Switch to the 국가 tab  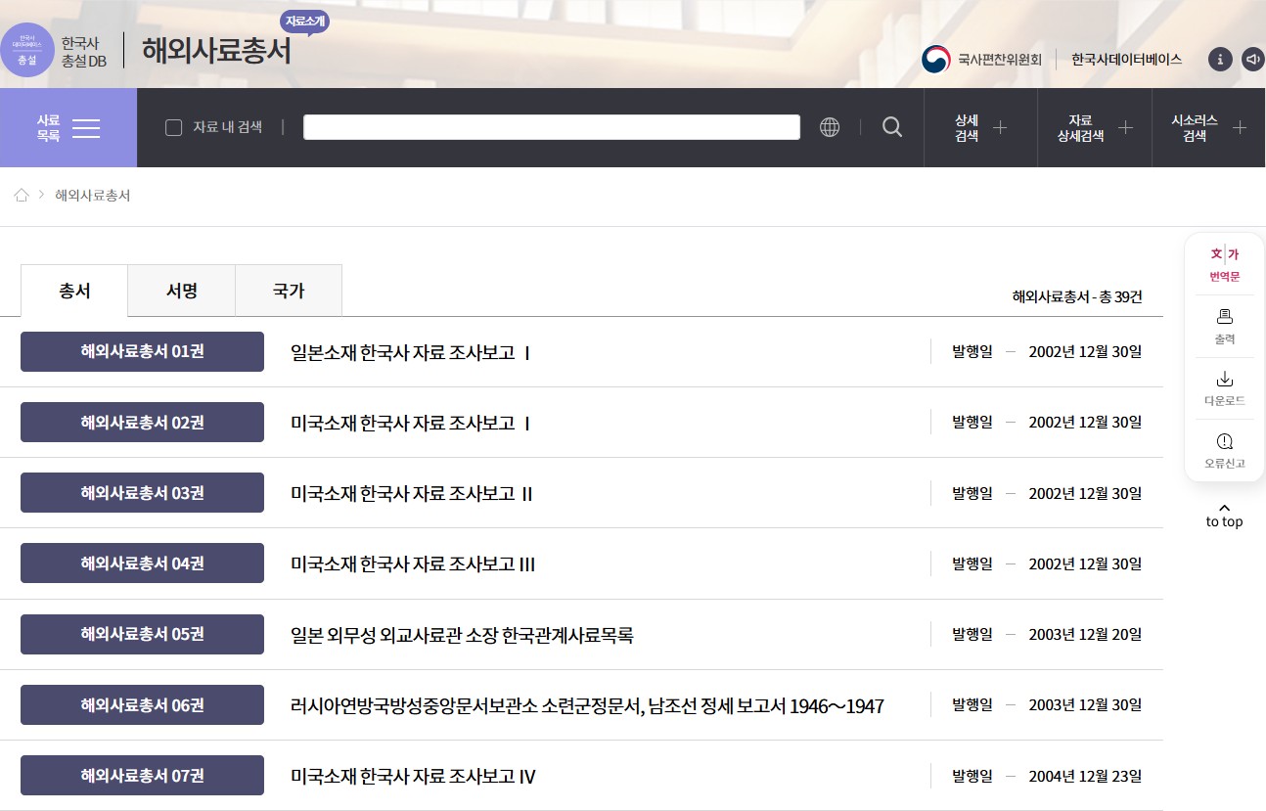click(x=289, y=291)
